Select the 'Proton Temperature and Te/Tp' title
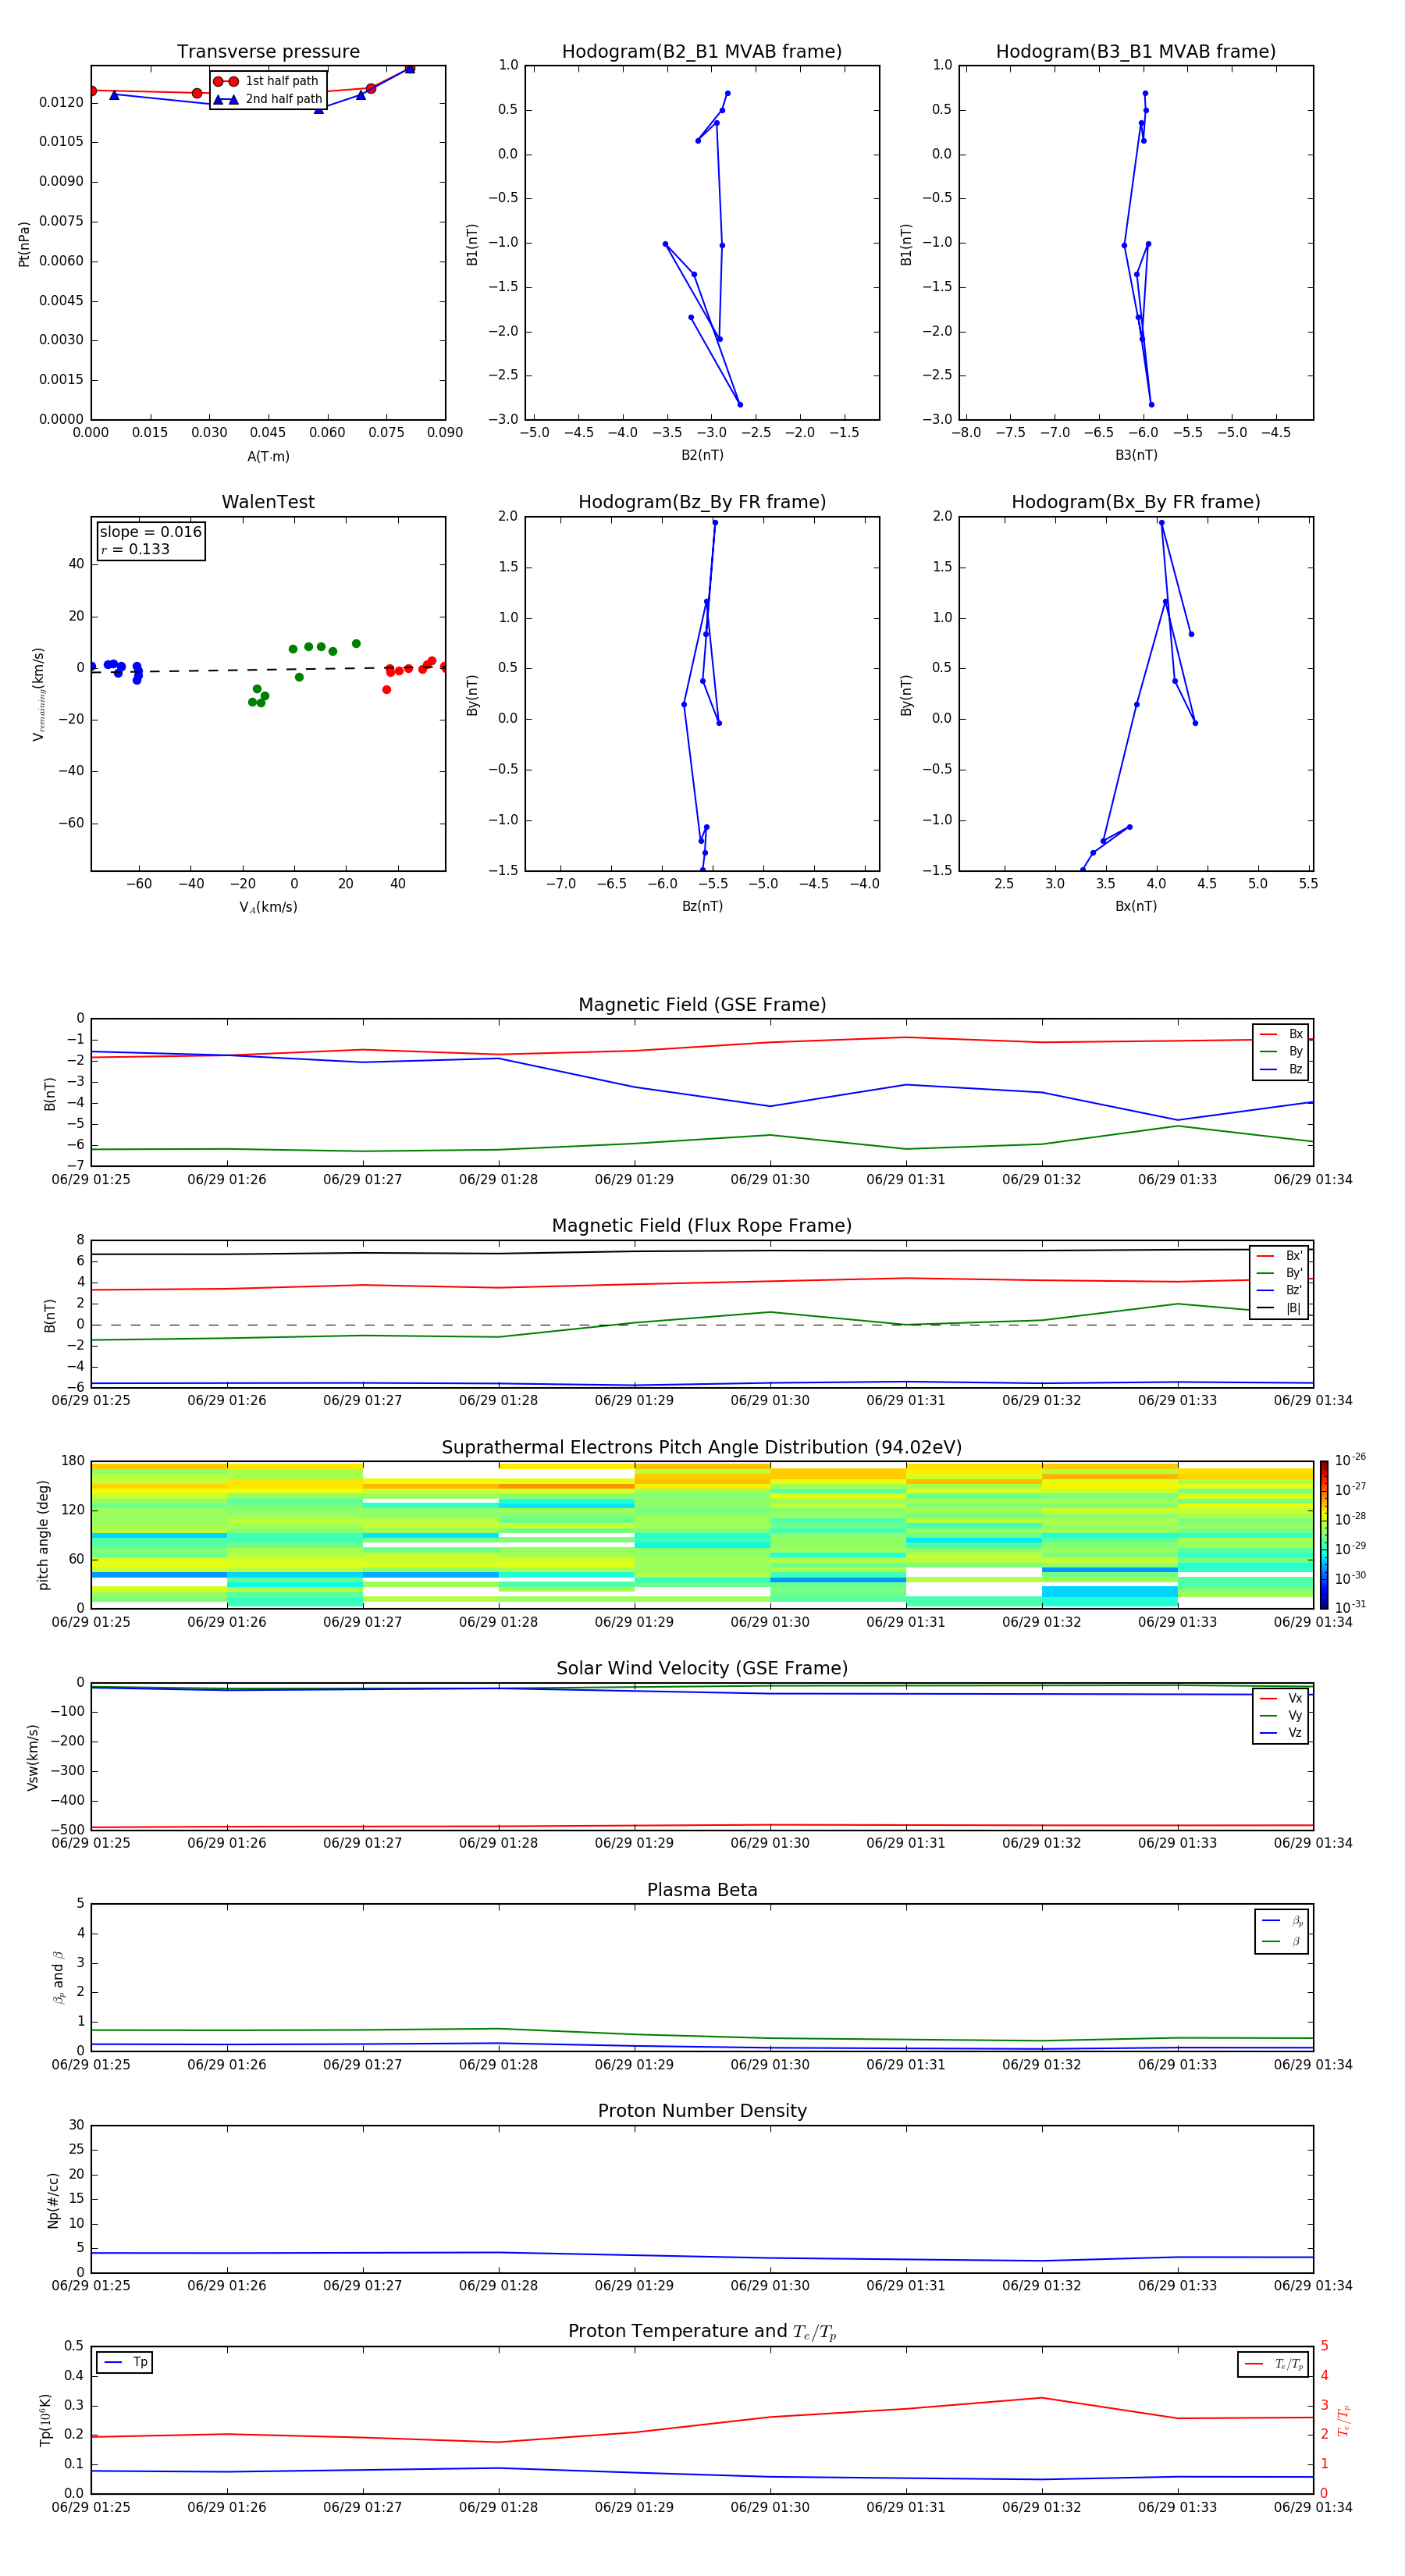The height and width of the screenshot is (2576, 1405). pyautogui.click(x=702, y=2332)
